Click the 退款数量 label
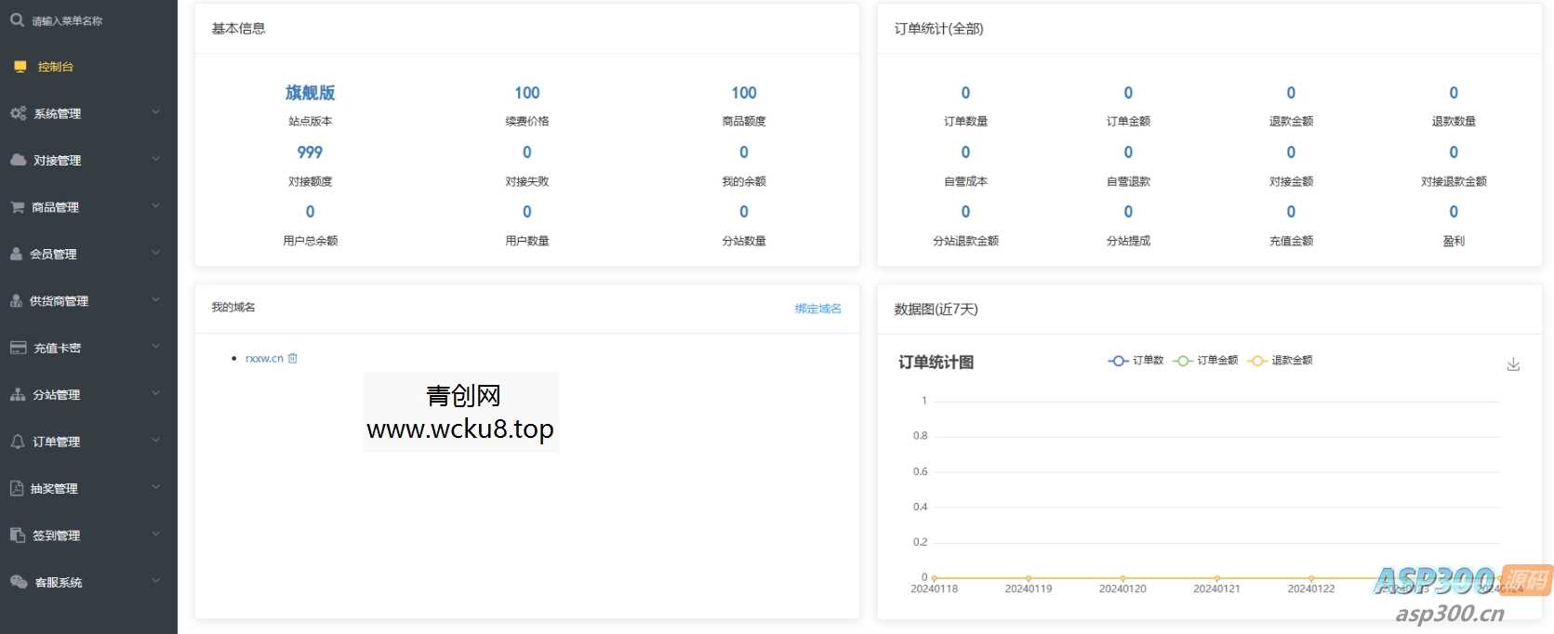1554x634 pixels. tap(1454, 121)
